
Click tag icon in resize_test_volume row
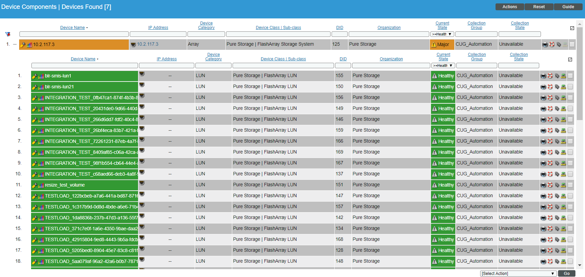pyautogui.click(x=557, y=185)
